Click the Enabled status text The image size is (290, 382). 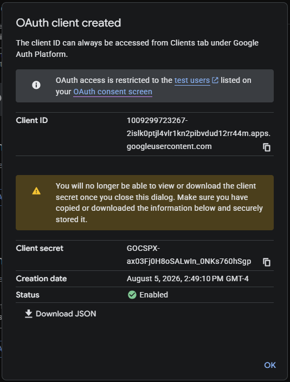click(153, 295)
